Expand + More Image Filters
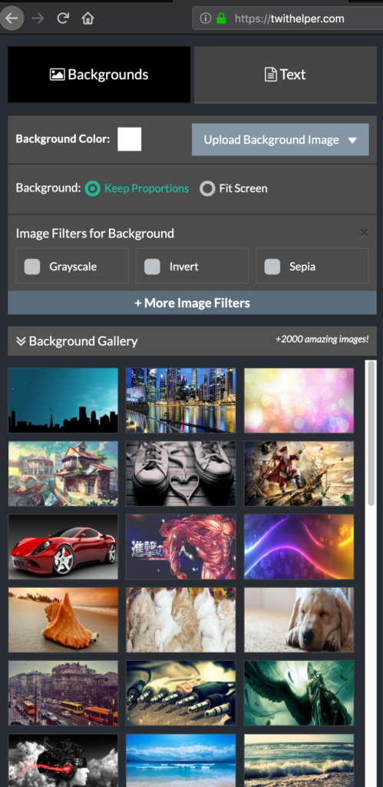Screen dimensions: 383x787 click(192, 303)
